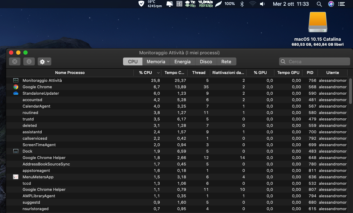Select the nsurlstoraged process row
This screenshot has height=213, width=353.
tap(178, 209)
